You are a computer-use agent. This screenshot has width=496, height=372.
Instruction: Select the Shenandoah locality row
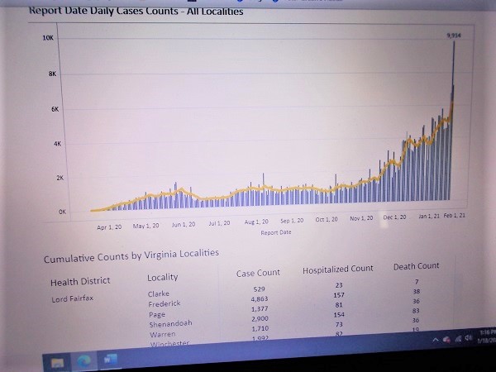(x=170, y=324)
